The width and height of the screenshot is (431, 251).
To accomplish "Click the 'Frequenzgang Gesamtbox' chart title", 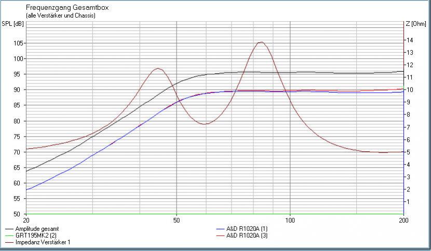I will click(x=67, y=8).
